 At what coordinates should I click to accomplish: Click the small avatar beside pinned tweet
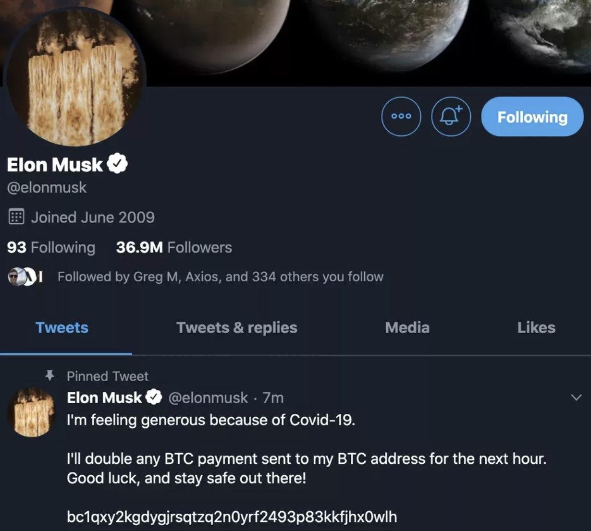coord(32,413)
